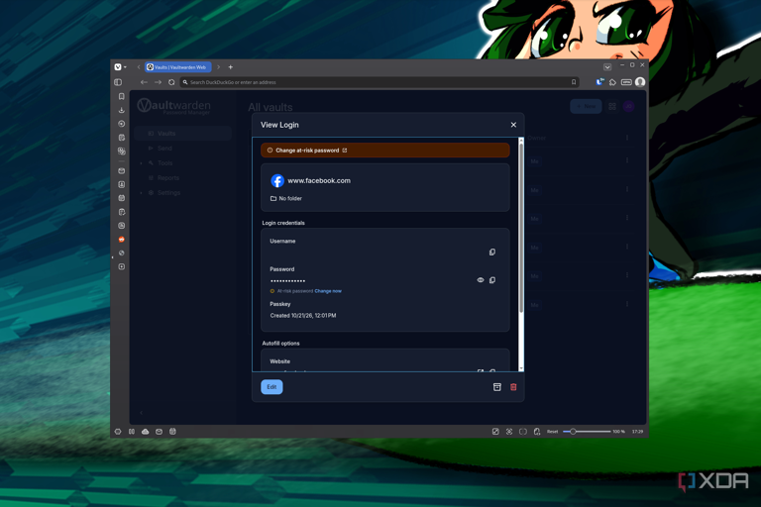The image size is (761, 507).
Task: Open the Downloads panel in the sidebar
Action: pos(121,110)
